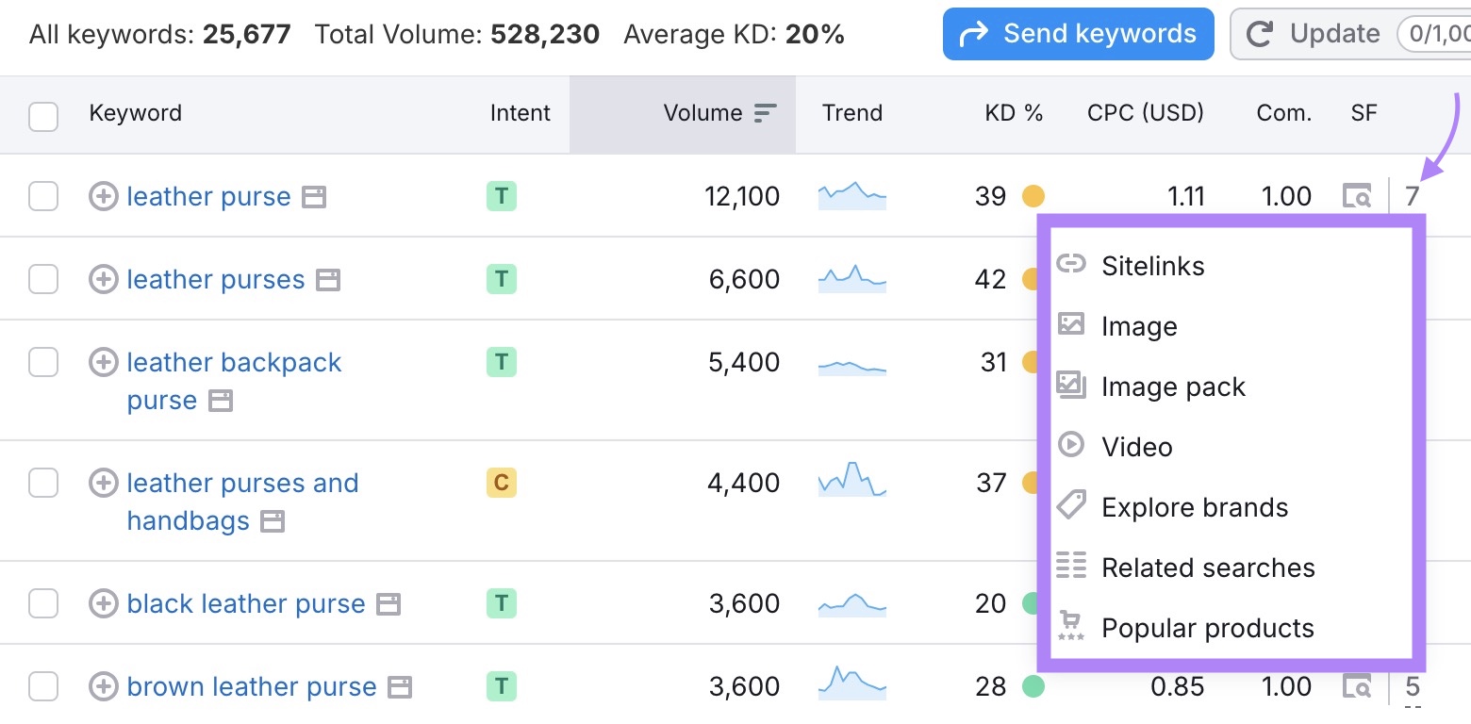
Task: Choose Related searches from the features menu
Action: [1208, 567]
